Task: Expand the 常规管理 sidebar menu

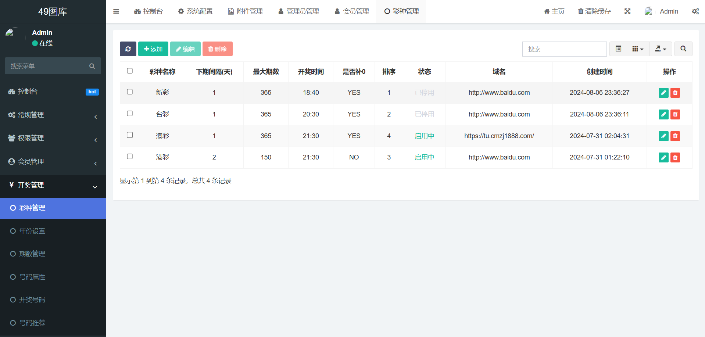Action: pos(53,115)
